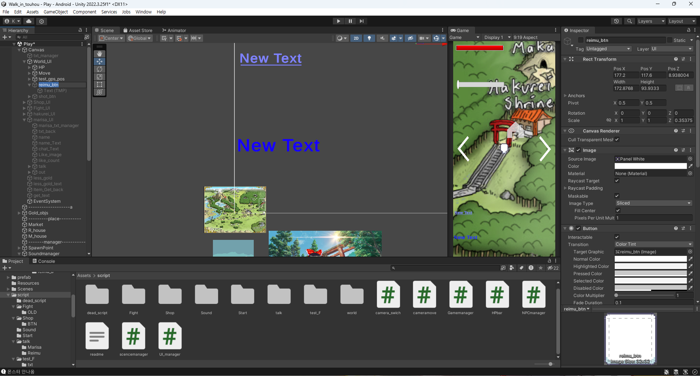
Task: Open the Image Type Sliced dropdown
Action: (x=653, y=203)
